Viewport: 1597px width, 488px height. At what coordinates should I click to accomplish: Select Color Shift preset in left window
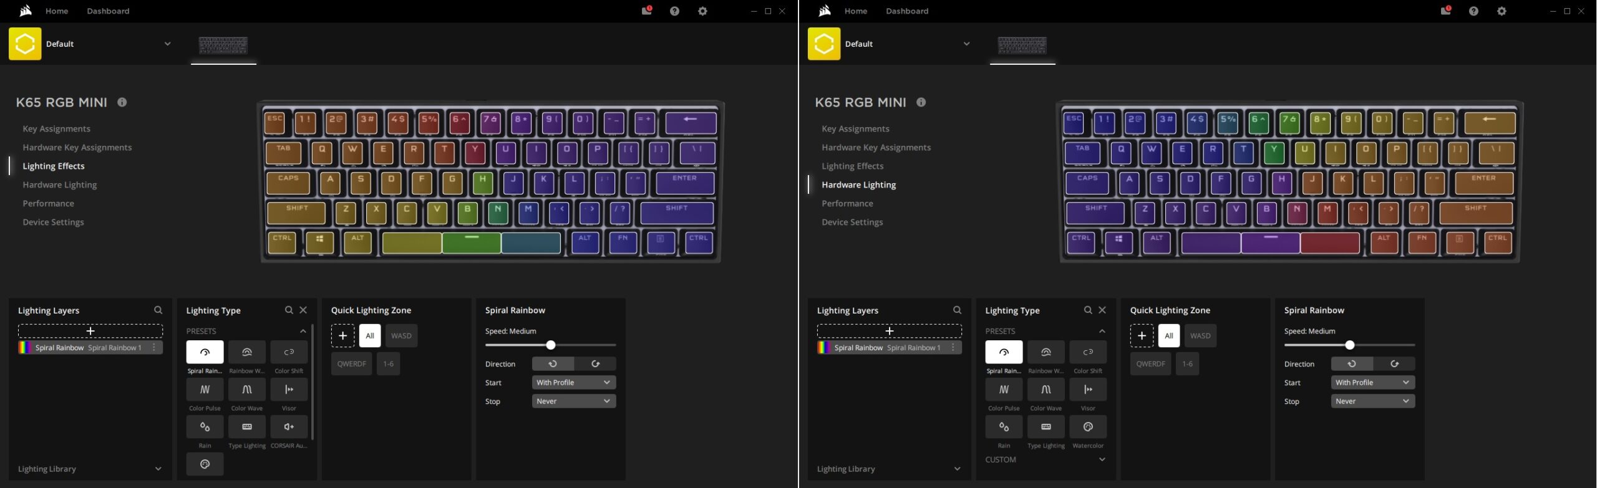[289, 352]
